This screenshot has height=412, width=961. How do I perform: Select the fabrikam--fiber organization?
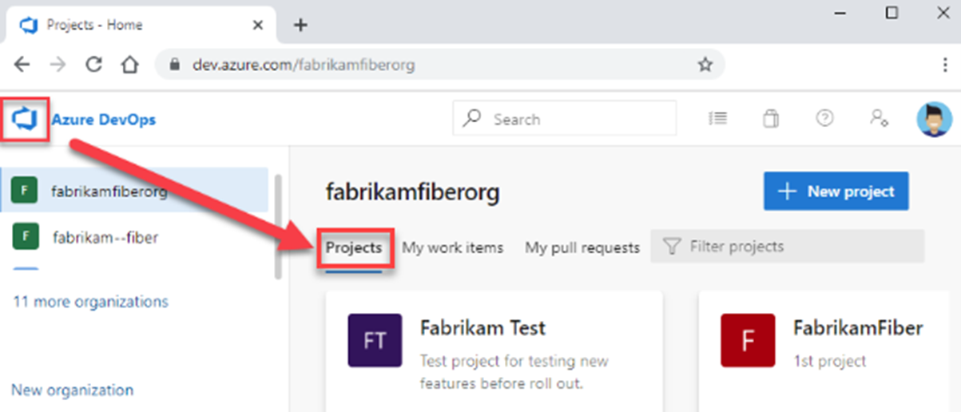pos(104,237)
